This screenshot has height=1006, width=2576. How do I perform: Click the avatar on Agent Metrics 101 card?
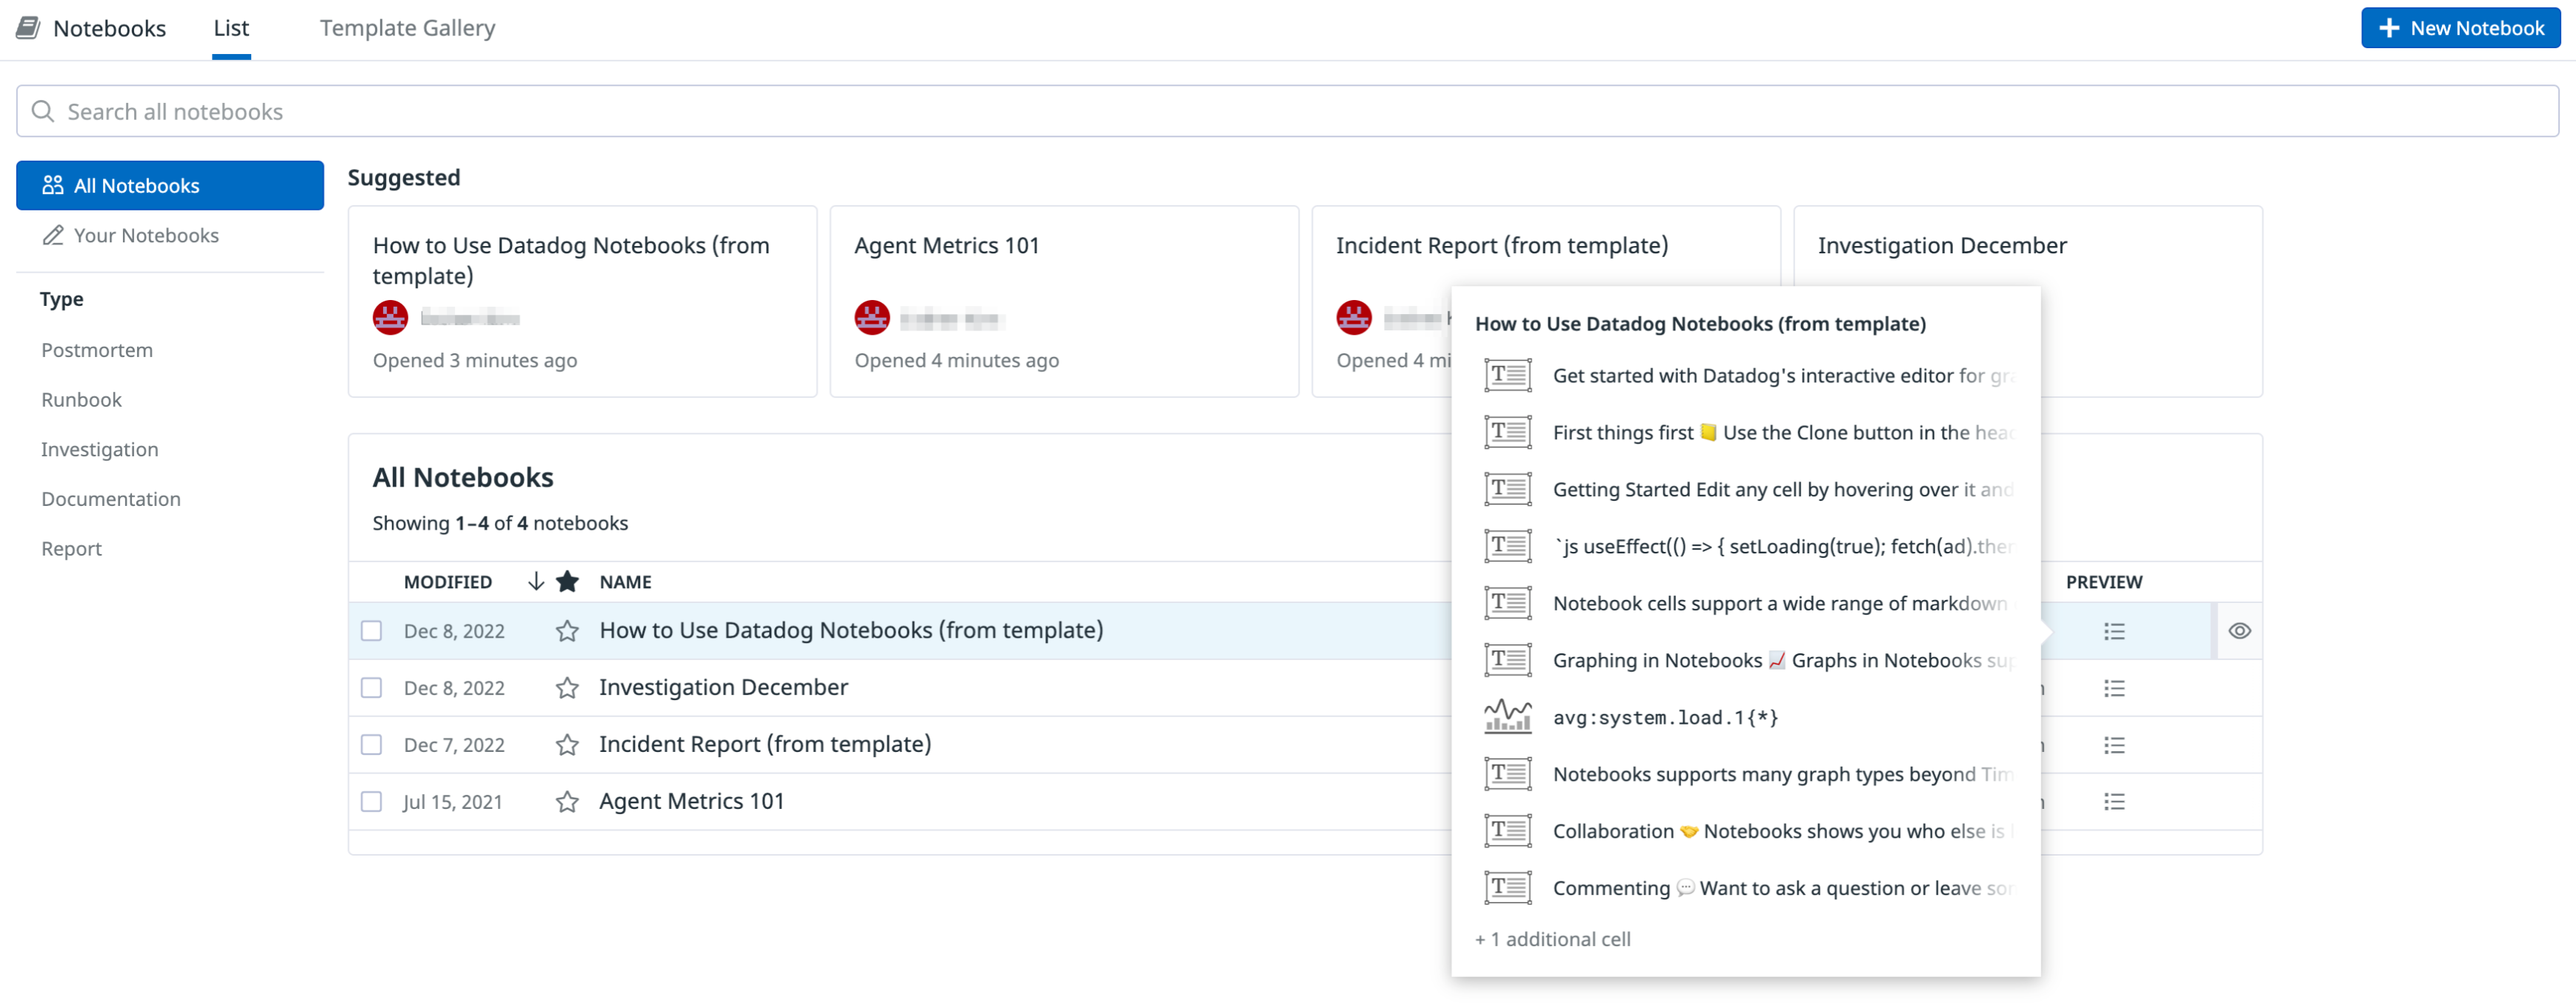point(872,318)
